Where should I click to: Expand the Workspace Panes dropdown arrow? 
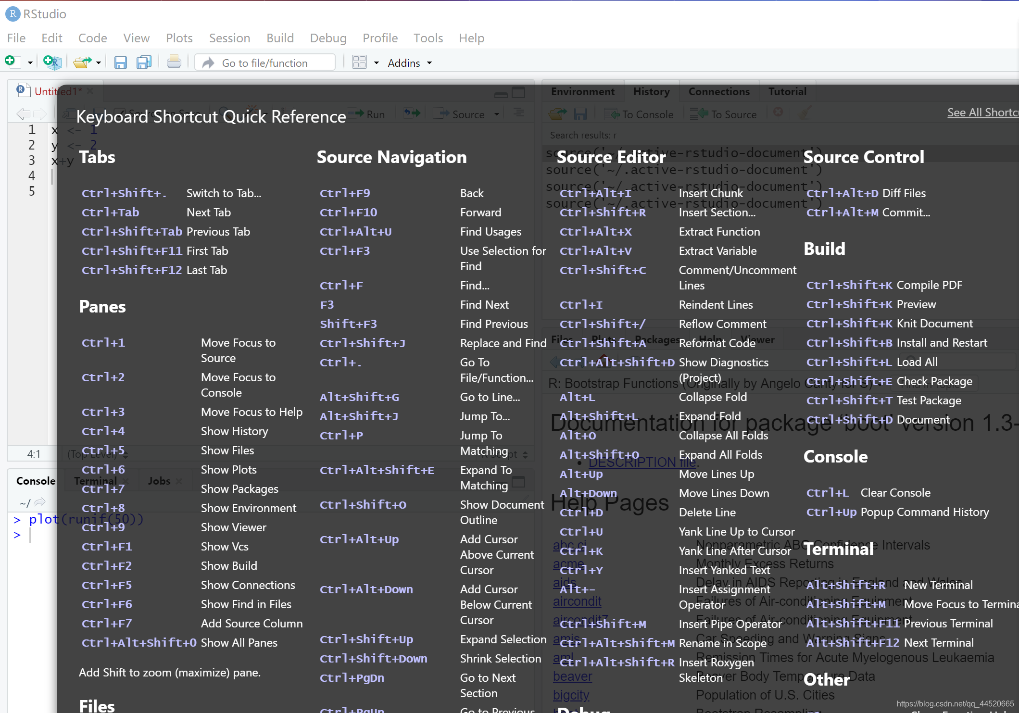coord(377,63)
